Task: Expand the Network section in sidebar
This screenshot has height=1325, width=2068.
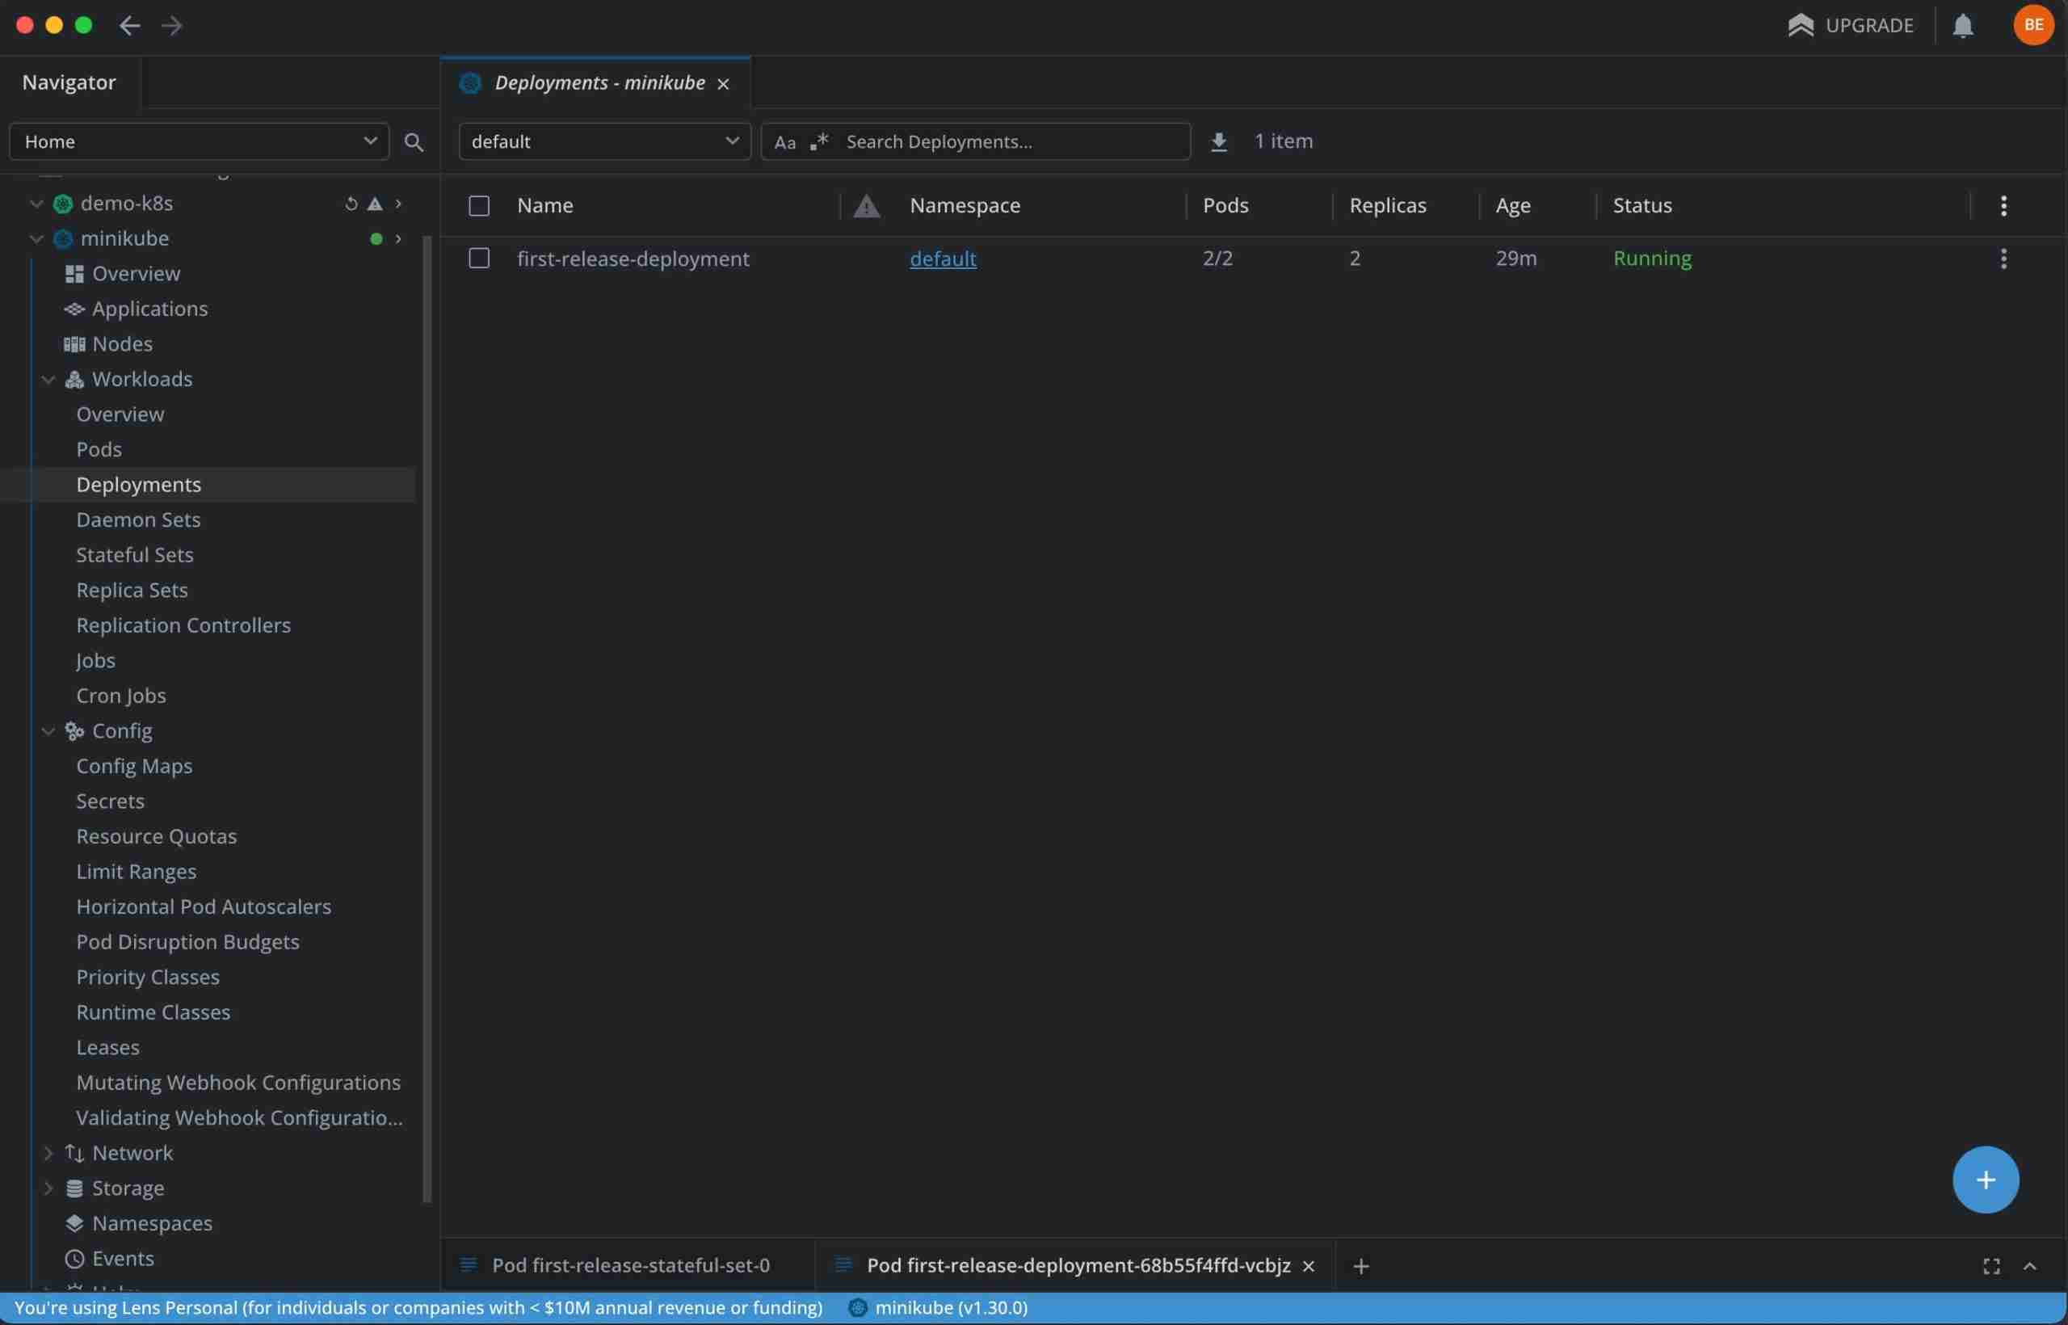Action: coord(48,1152)
